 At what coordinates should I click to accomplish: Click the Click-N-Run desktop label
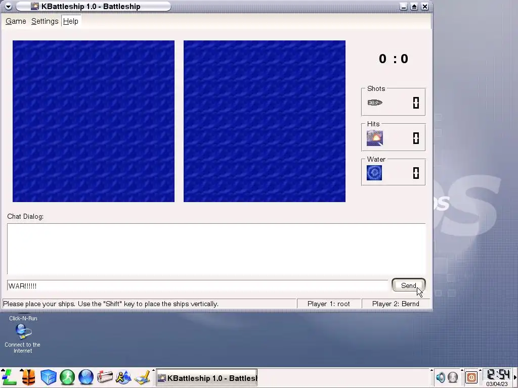coord(23,318)
